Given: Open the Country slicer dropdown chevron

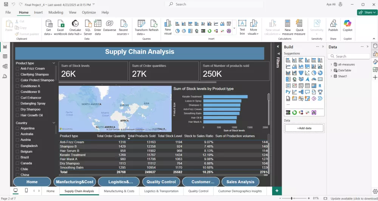Looking at the screenshot, I should coord(54,123).
